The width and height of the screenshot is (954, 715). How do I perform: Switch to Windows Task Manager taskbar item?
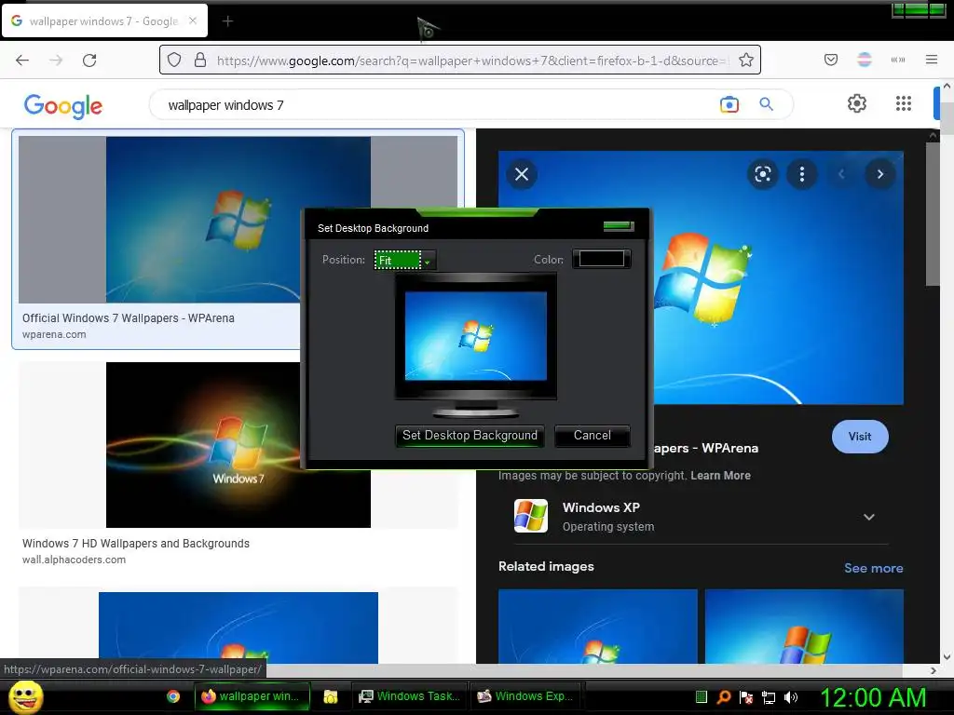(x=410, y=696)
